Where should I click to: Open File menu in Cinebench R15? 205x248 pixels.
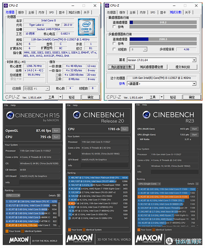[x=6, y=105]
